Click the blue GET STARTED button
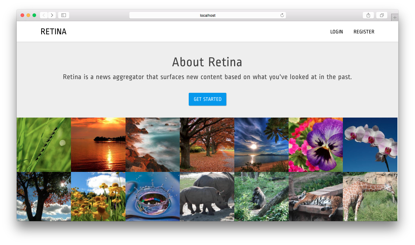Screen dimensions: 415x245 click(x=207, y=99)
